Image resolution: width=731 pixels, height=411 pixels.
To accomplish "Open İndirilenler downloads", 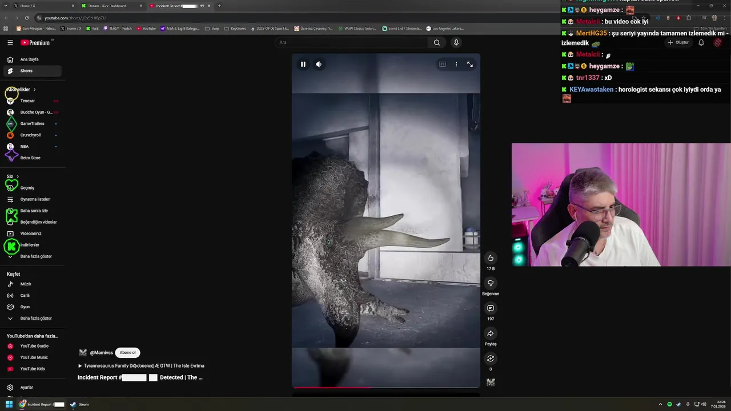I will (x=33, y=245).
